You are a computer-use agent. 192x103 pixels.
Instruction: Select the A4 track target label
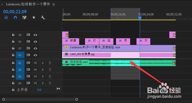20,83
